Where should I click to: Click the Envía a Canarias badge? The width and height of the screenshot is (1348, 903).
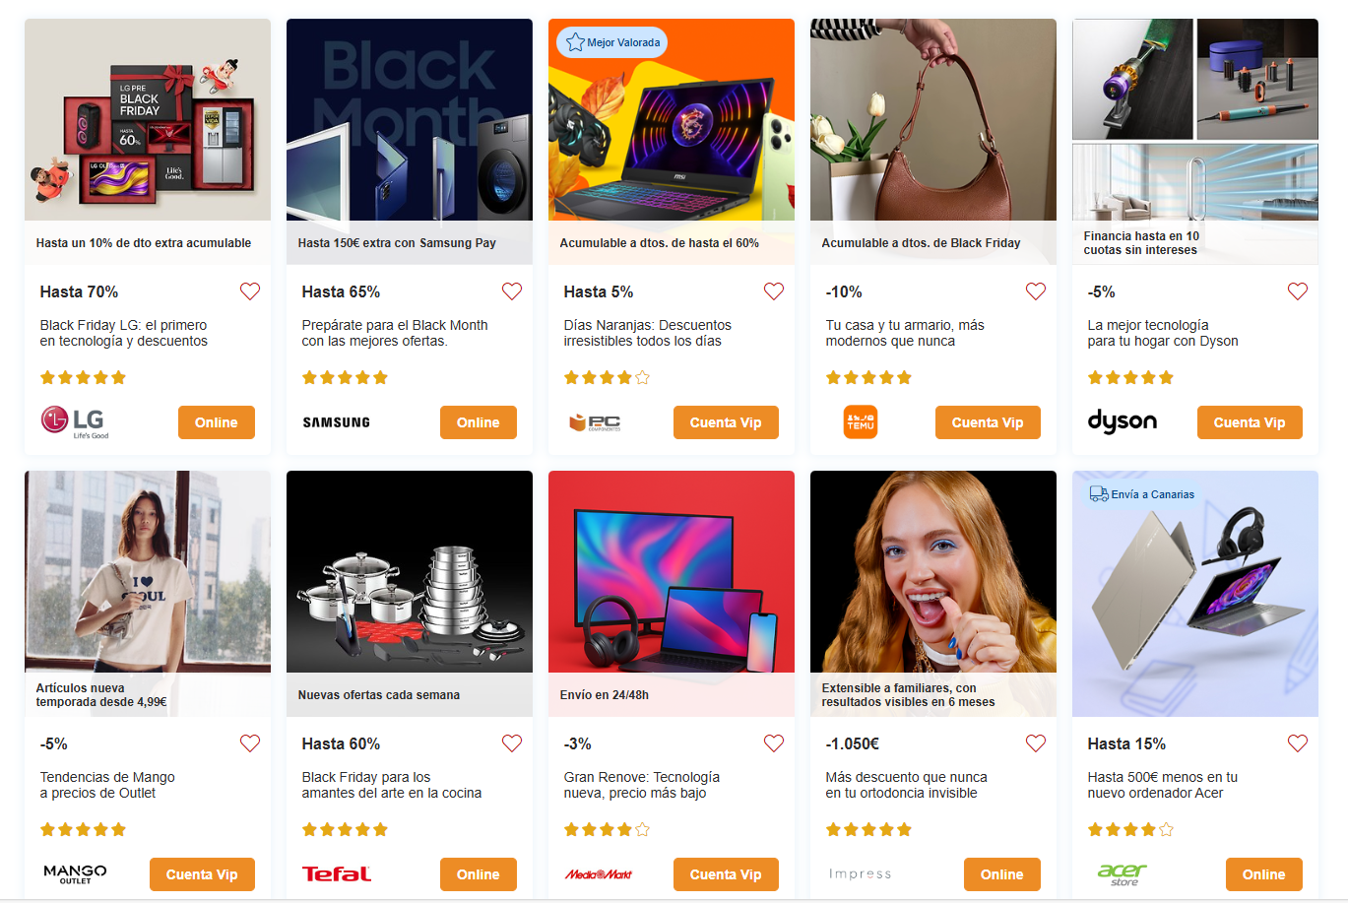[1142, 494]
